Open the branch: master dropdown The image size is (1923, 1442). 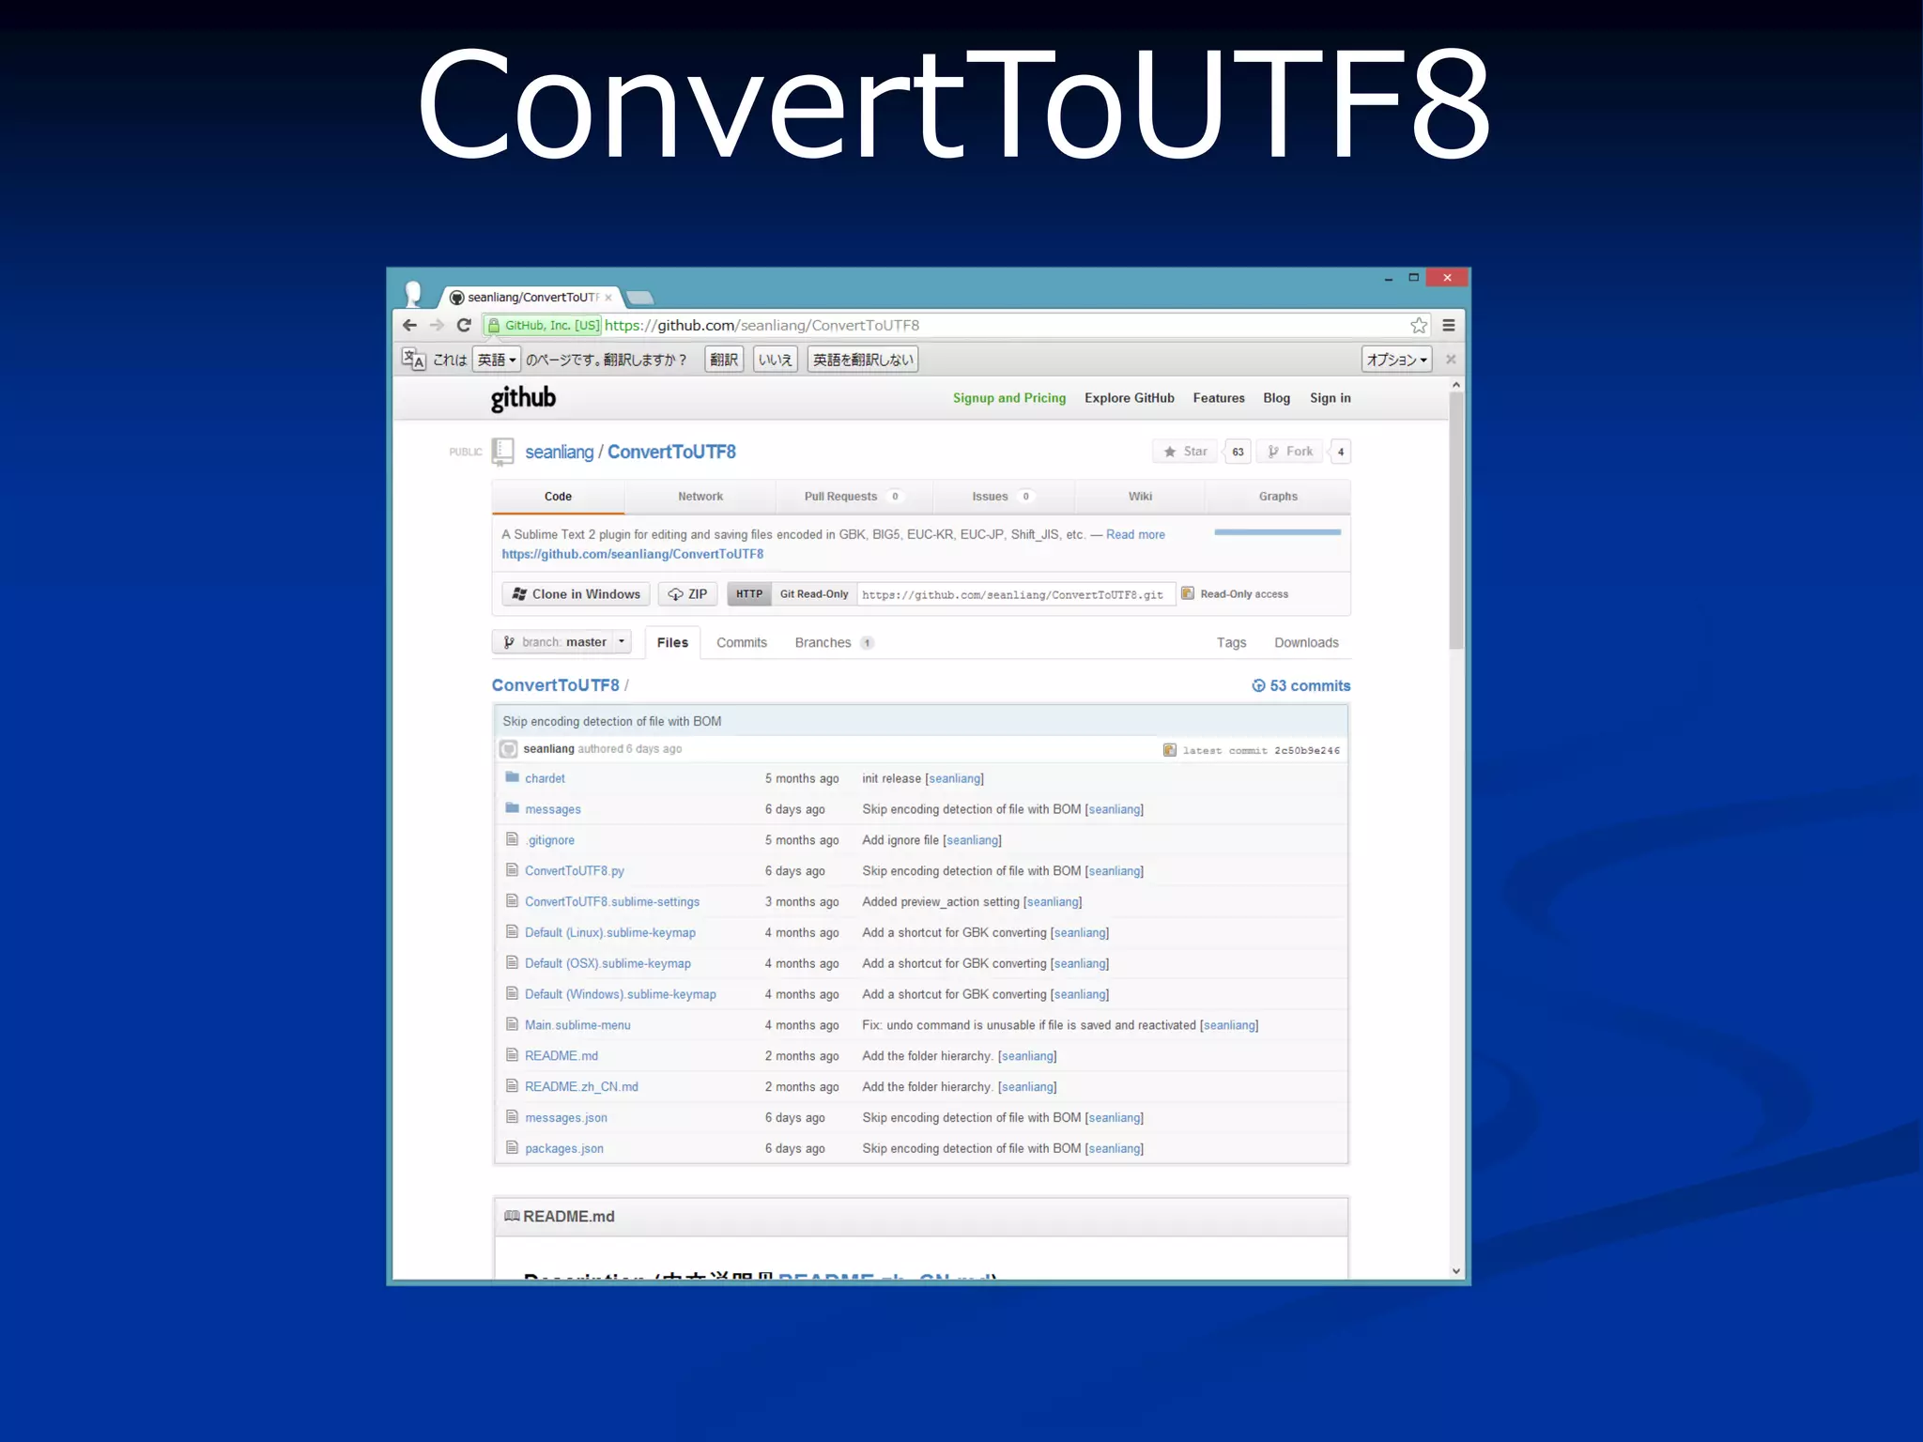pyautogui.click(x=562, y=642)
